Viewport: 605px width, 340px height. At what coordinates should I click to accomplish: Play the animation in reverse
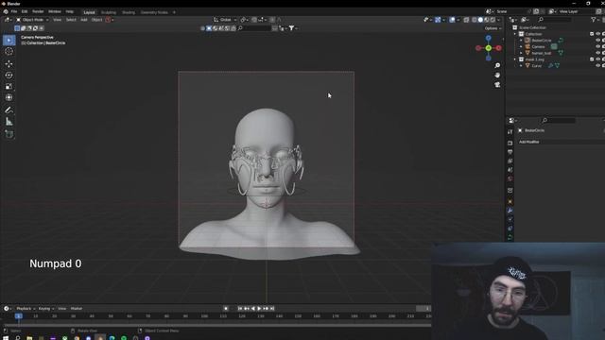click(x=253, y=309)
